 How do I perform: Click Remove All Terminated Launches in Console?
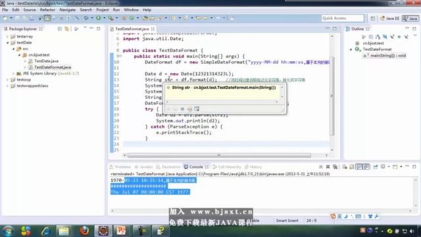pos(335,167)
